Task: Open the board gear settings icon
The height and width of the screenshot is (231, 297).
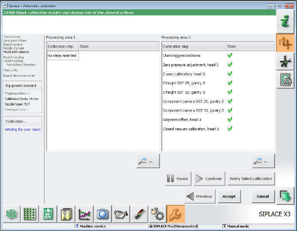Action: pos(286,80)
